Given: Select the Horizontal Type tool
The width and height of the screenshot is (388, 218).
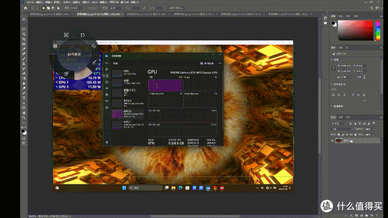Looking at the screenshot, I should (24, 98).
